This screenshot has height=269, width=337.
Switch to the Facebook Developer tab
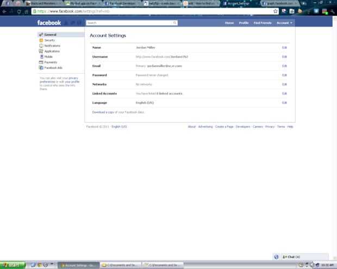coord(122,3)
